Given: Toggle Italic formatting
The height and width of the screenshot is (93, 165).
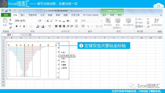Looking at the screenshot, I should (20, 26).
